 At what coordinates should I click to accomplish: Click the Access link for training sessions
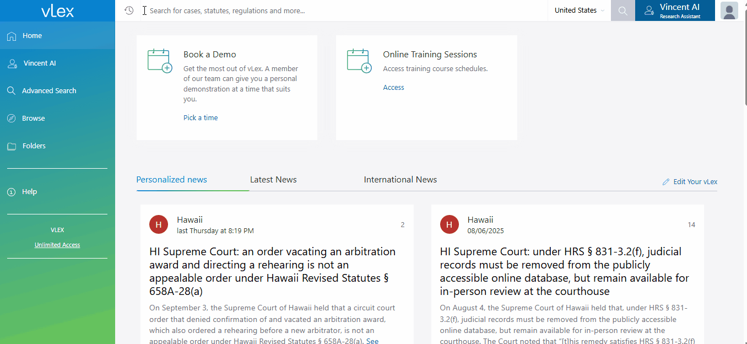pos(393,88)
